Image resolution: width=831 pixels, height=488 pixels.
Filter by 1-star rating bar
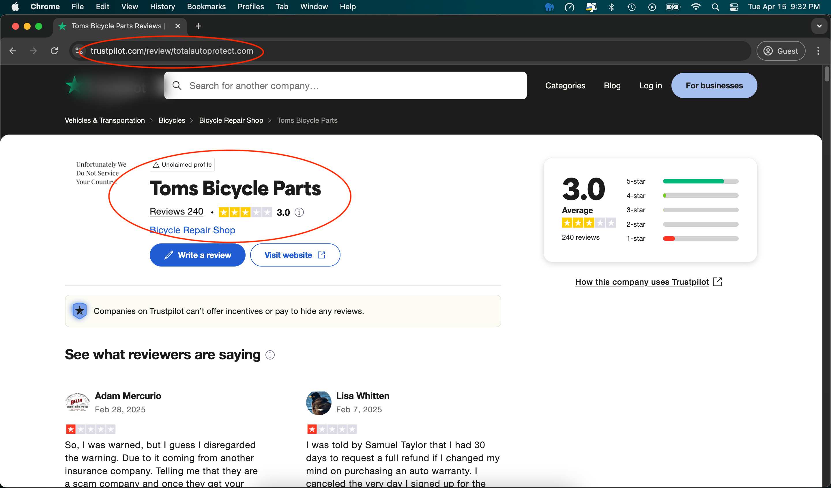point(701,239)
